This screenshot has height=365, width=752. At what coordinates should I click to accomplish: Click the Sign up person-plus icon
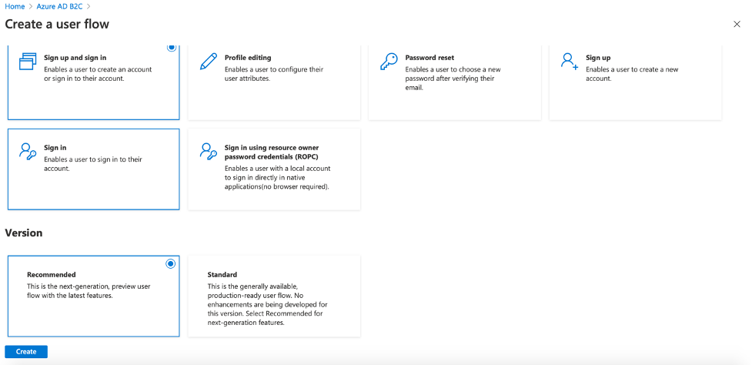click(570, 62)
